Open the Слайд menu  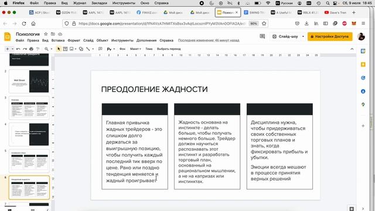click(88, 40)
